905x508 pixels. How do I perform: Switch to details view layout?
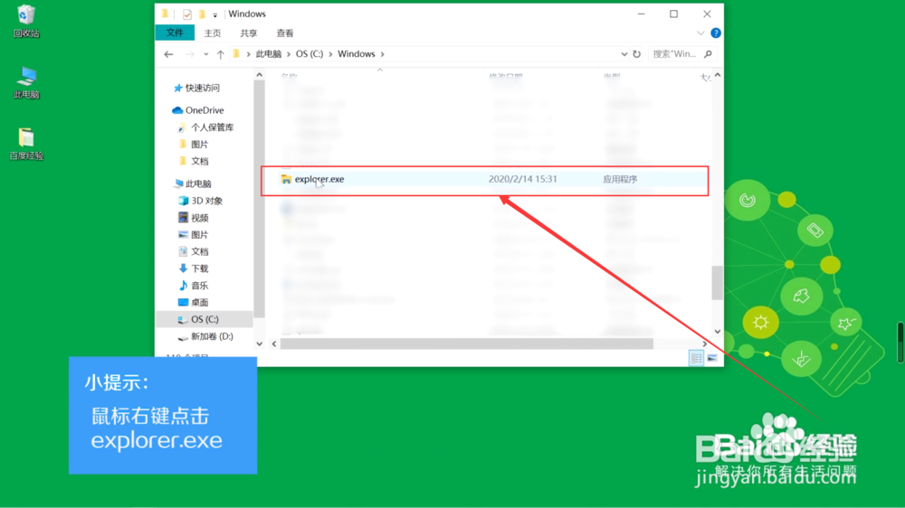pyautogui.click(x=697, y=358)
